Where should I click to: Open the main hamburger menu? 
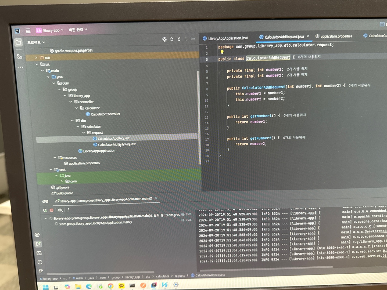28,31
